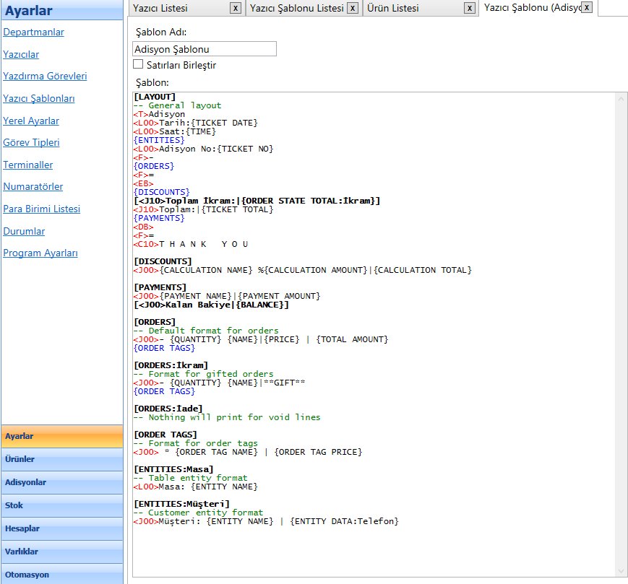Close the Ürün Listesi tab
This screenshot has width=628, height=584.
pyautogui.click(x=470, y=8)
